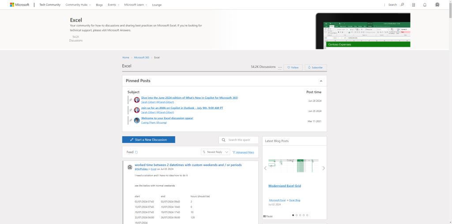Image resolution: width=452 pixels, height=224 pixels.
Task: Expand the Events menu
Action: (113, 4)
